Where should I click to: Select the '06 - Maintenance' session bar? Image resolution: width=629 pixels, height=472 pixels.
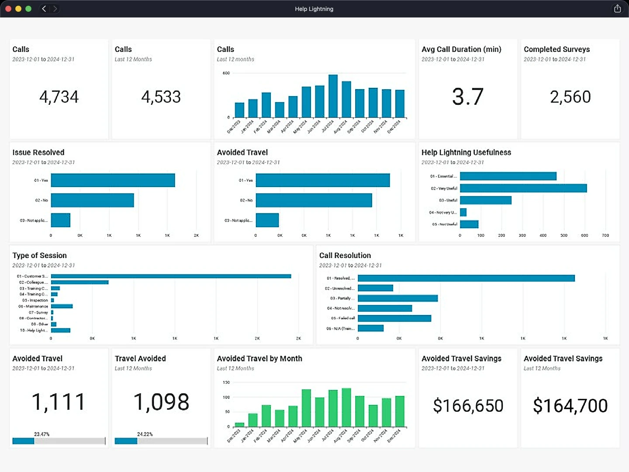point(62,306)
